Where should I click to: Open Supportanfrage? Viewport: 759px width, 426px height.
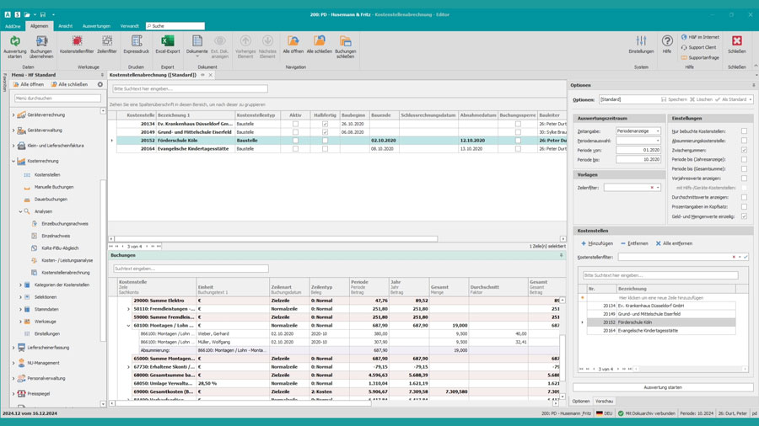point(700,57)
